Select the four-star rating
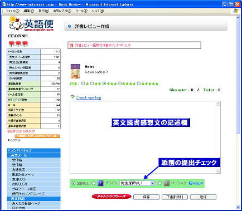The width and height of the screenshot is (242, 211). tap(120, 84)
